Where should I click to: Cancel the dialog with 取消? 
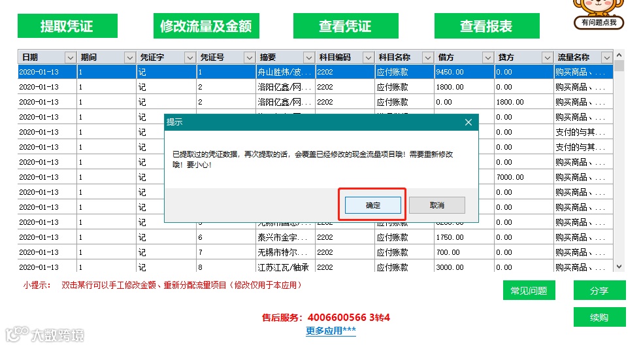click(x=436, y=205)
